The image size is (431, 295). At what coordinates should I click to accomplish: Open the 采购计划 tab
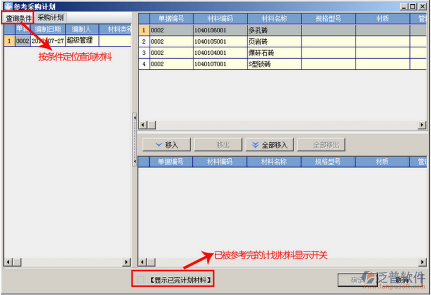tap(51, 18)
